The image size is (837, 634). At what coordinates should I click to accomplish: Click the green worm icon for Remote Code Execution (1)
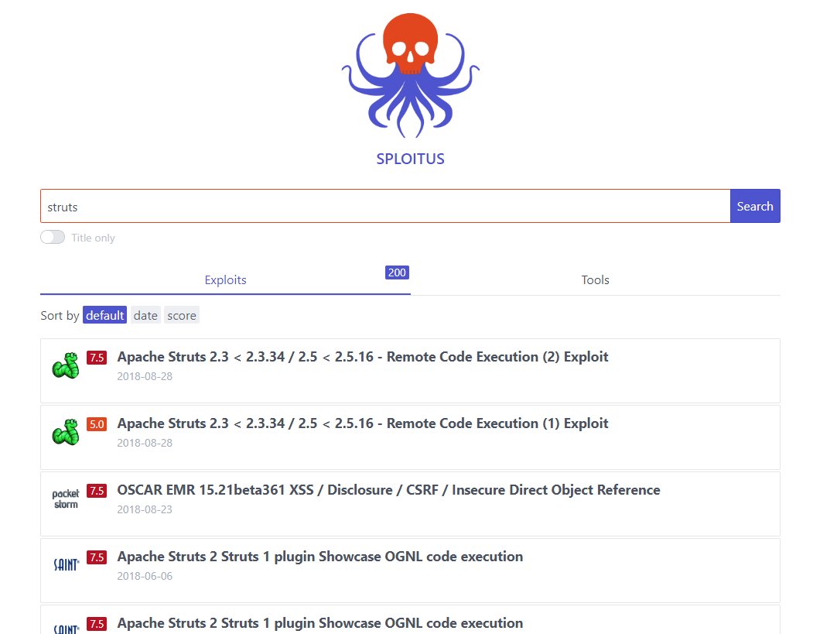(x=66, y=432)
